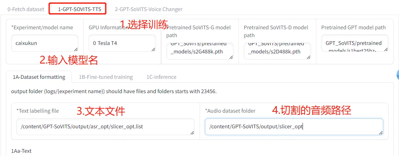Click the Audio dataset folder path field

tap(294, 127)
